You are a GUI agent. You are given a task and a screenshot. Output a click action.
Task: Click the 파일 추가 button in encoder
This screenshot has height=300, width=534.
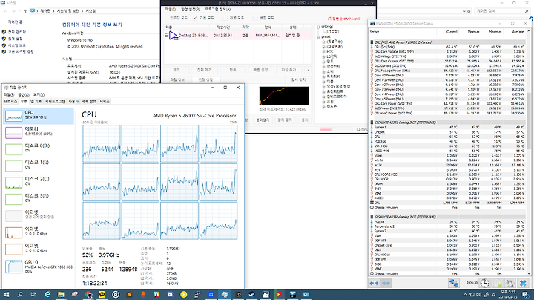289,70
